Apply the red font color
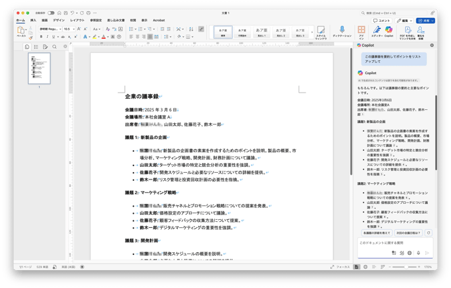 103,37
